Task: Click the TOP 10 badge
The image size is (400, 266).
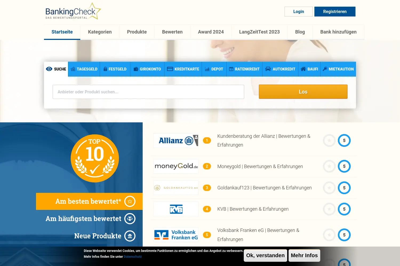Action: pyautogui.click(x=95, y=158)
